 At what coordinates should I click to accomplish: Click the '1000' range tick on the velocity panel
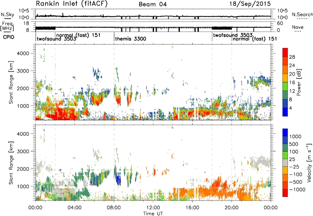tap(23, 186)
